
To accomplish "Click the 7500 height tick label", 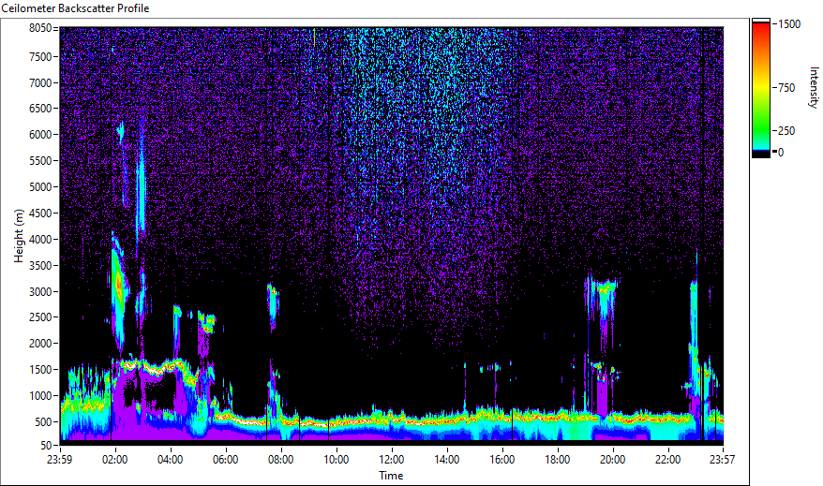I will tap(40, 56).
